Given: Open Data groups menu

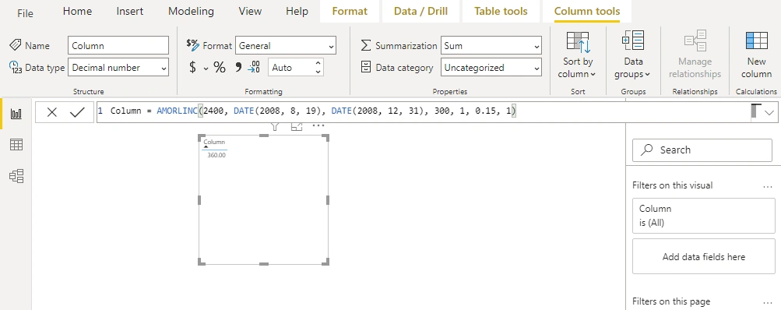Looking at the screenshot, I should (633, 54).
